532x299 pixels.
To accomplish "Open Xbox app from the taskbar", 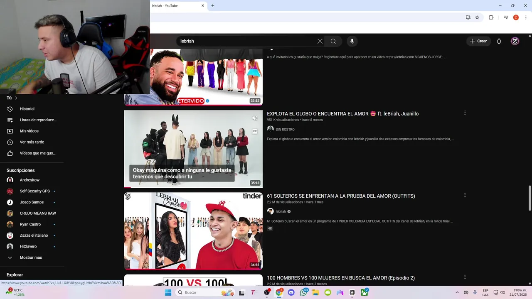I will (x=365, y=292).
